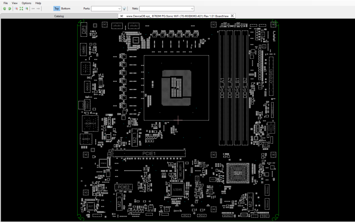Open the Options menu
Image resolution: width=355 pixels, height=222 pixels.
click(26, 3)
